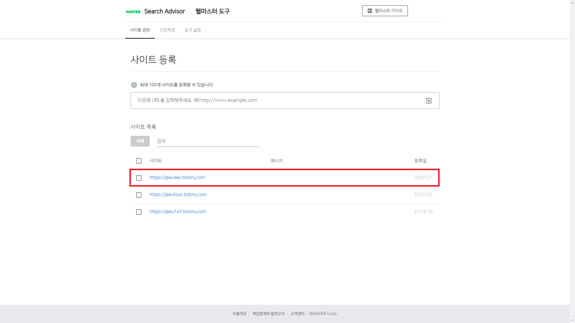575x323 pixels.
Task: Click the info exclamation icon
Action: pyautogui.click(x=134, y=85)
